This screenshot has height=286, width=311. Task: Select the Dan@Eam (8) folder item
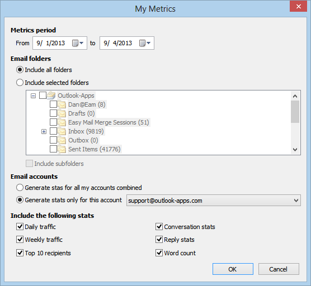[87, 104]
